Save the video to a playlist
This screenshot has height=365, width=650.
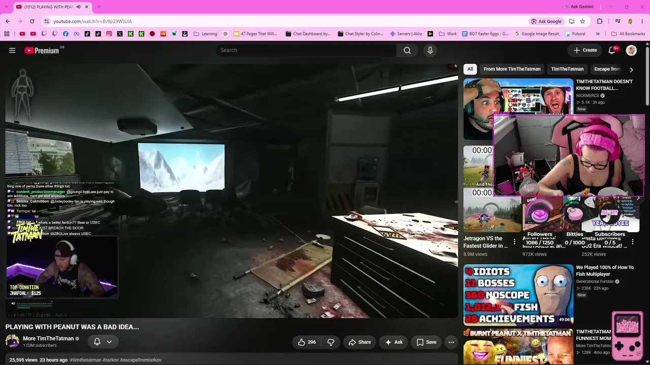tap(427, 342)
